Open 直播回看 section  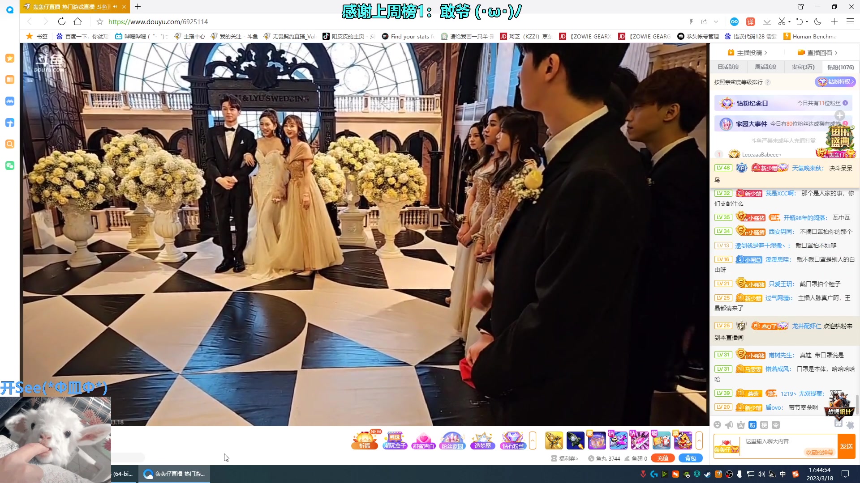817,52
